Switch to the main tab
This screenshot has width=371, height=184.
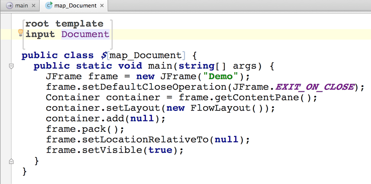click(21, 6)
